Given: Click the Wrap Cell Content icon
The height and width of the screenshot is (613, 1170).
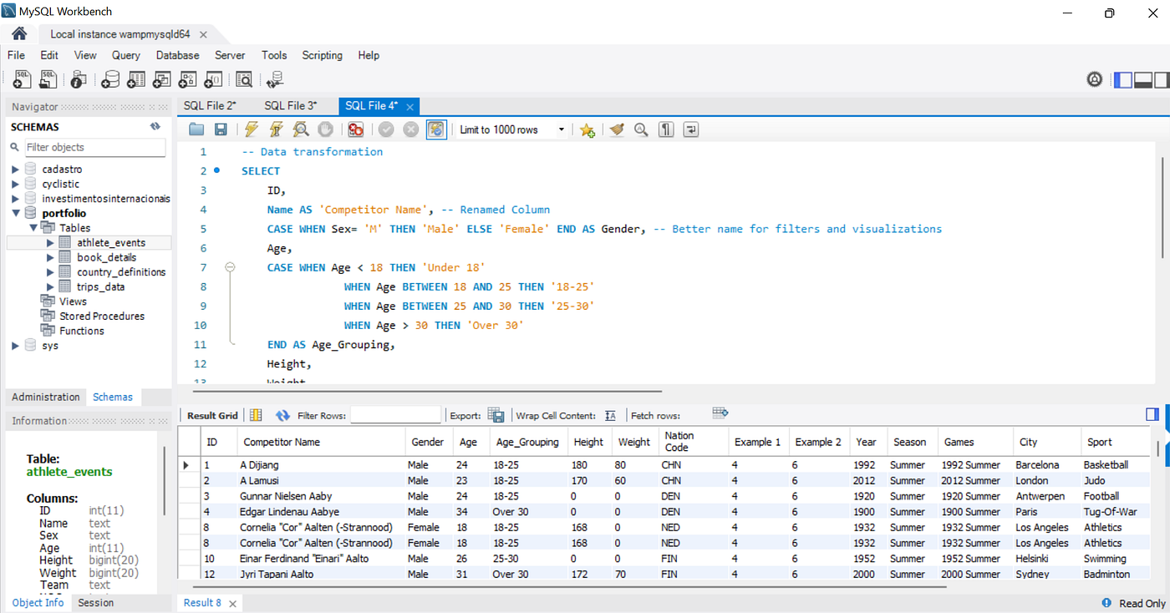Looking at the screenshot, I should tap(610, 415).
